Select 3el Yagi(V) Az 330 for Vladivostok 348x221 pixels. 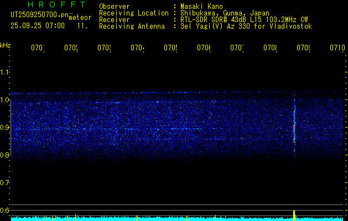[x=246, y=27]
